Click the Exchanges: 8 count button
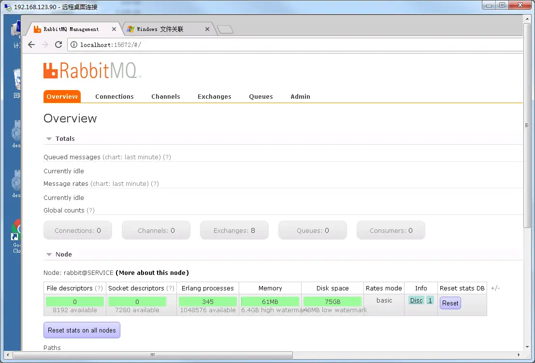The image size is (535, 363). [234, 230]
